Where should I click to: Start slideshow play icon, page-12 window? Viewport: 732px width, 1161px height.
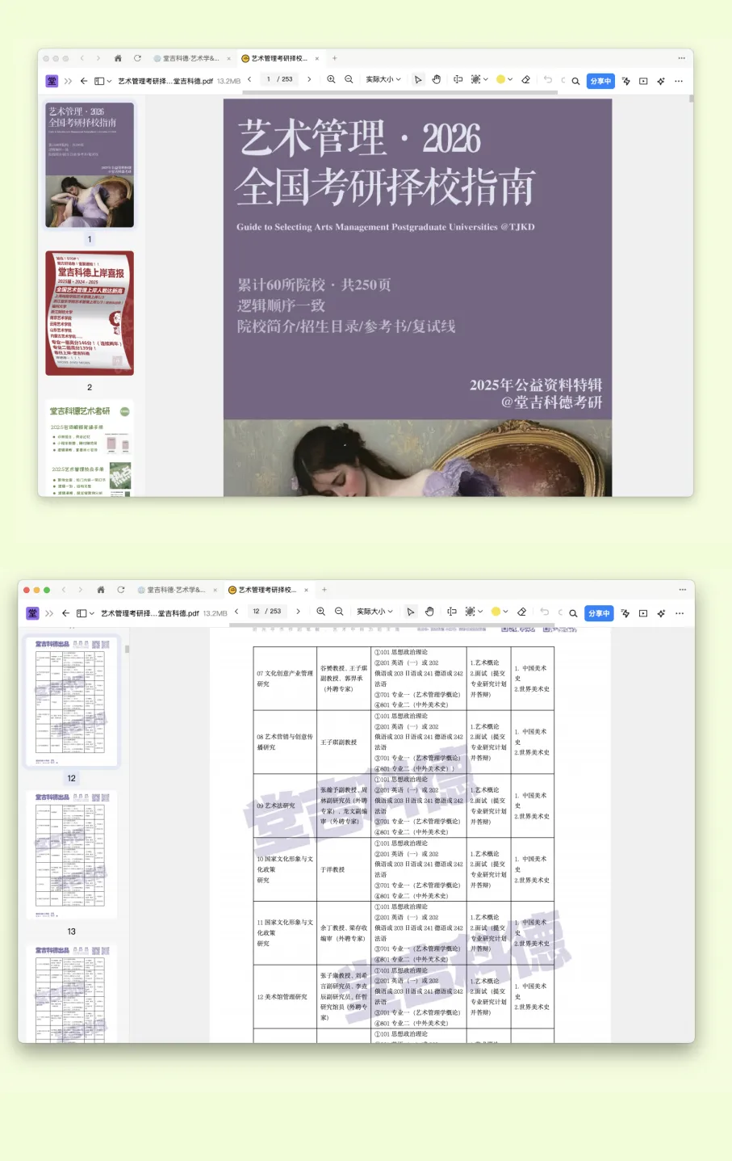point(643,613)
